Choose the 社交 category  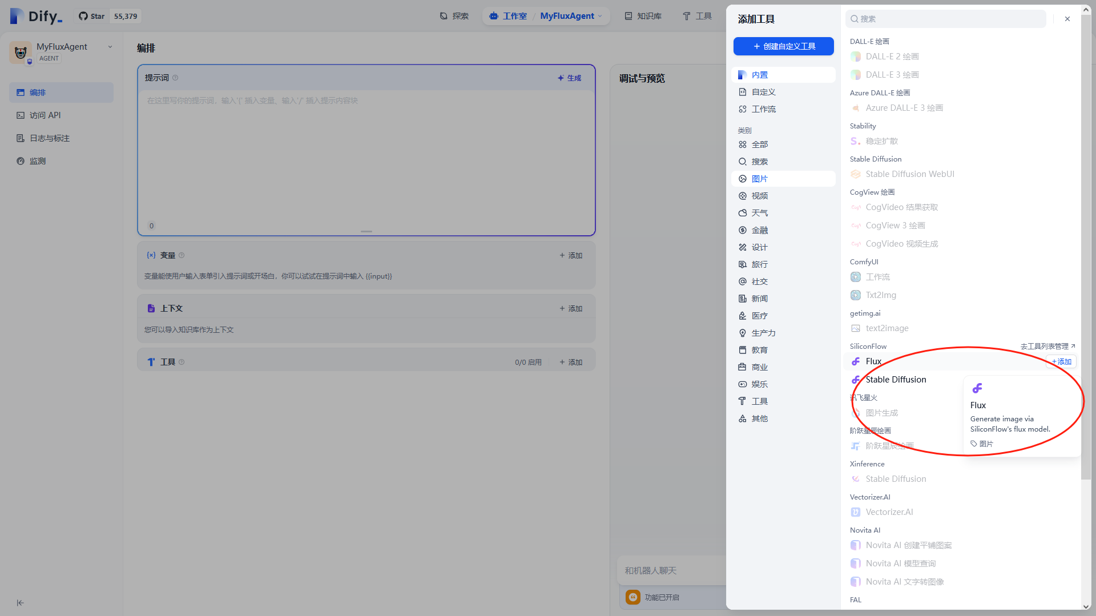click(783, 281)
